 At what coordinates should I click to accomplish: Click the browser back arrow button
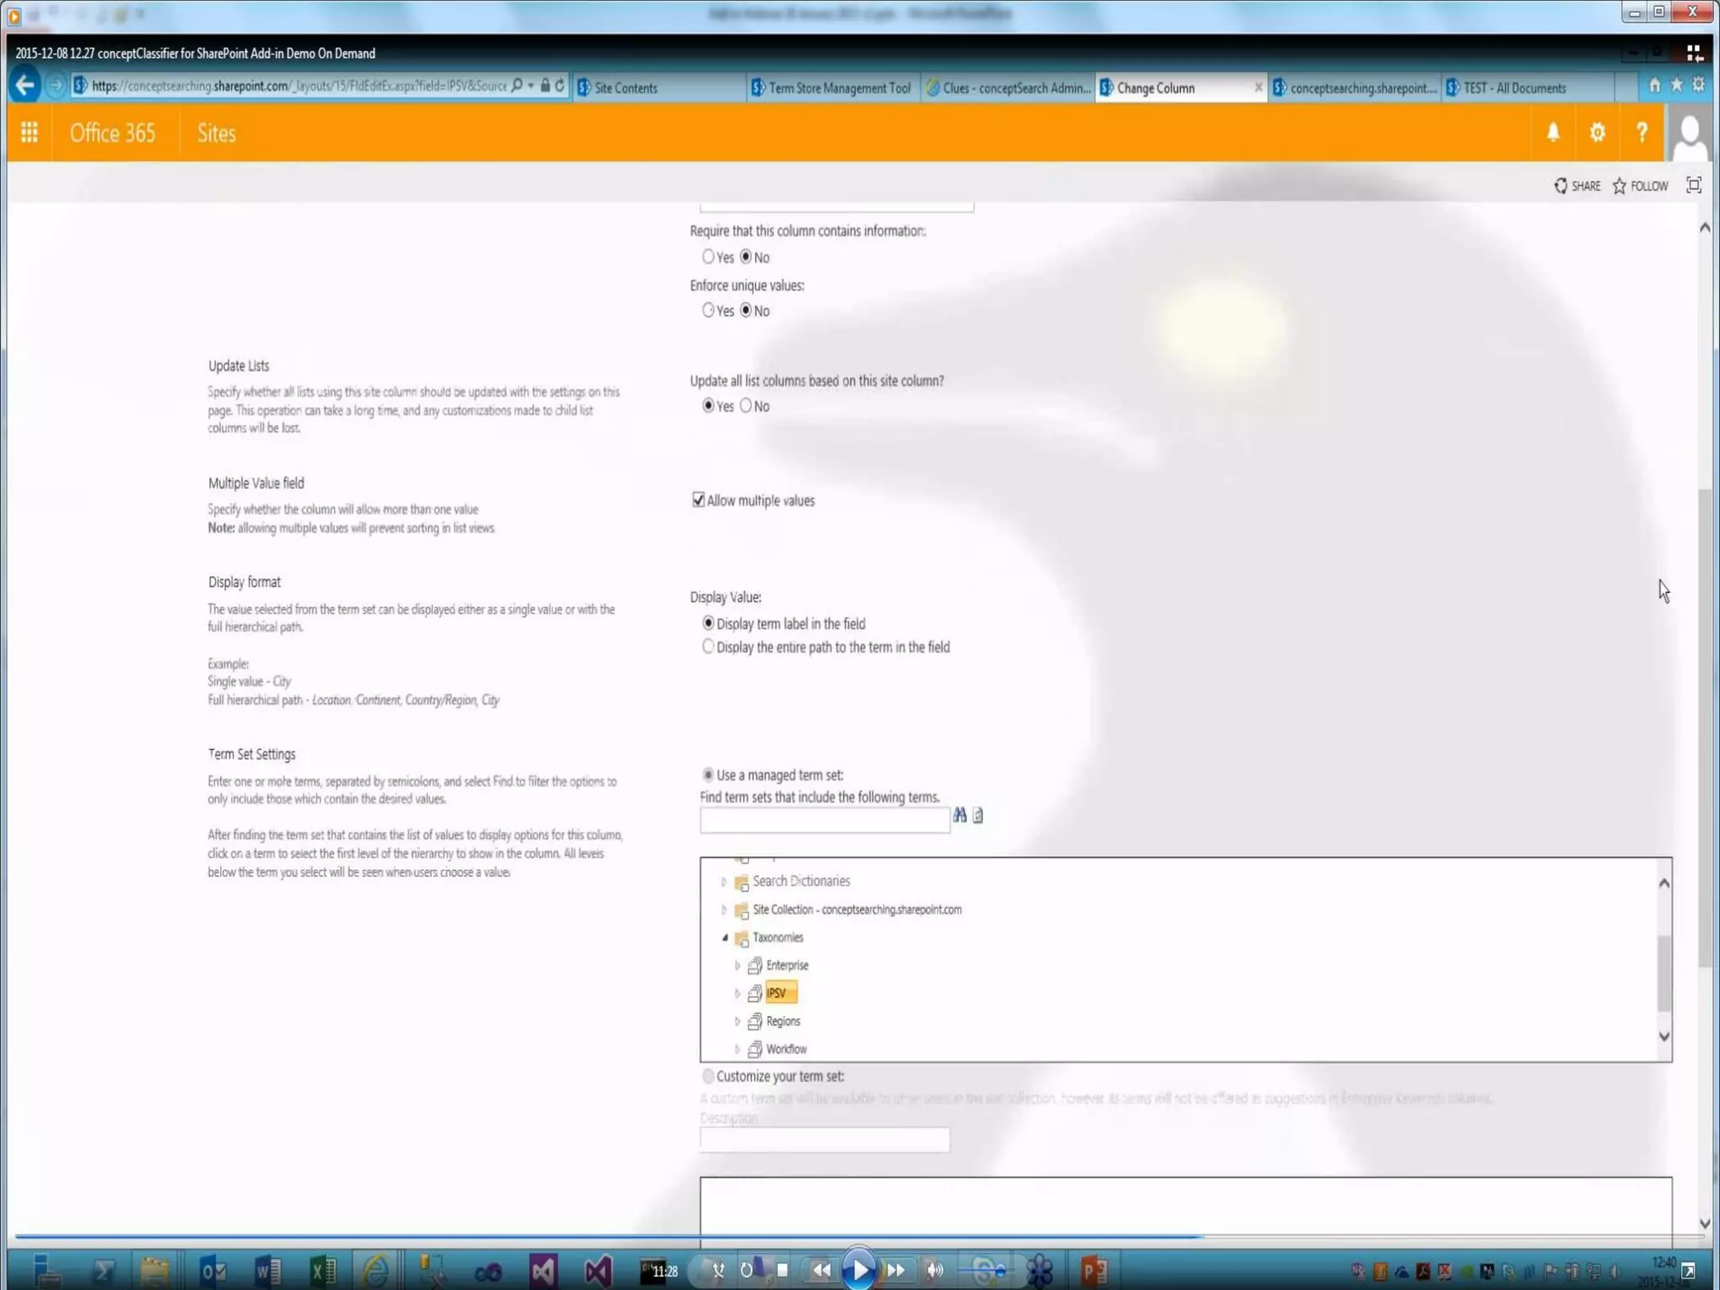pos(25,86)
